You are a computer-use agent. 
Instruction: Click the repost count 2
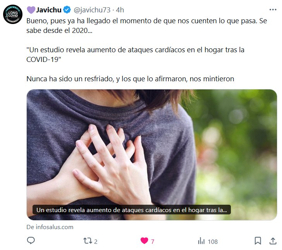coord(96,242)
